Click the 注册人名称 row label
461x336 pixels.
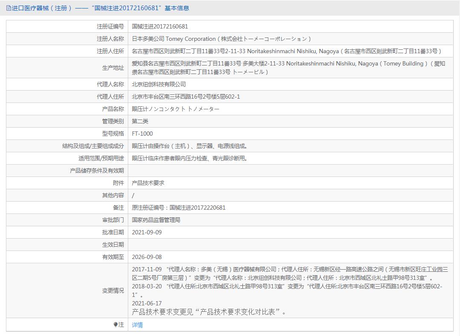[110, 39]
